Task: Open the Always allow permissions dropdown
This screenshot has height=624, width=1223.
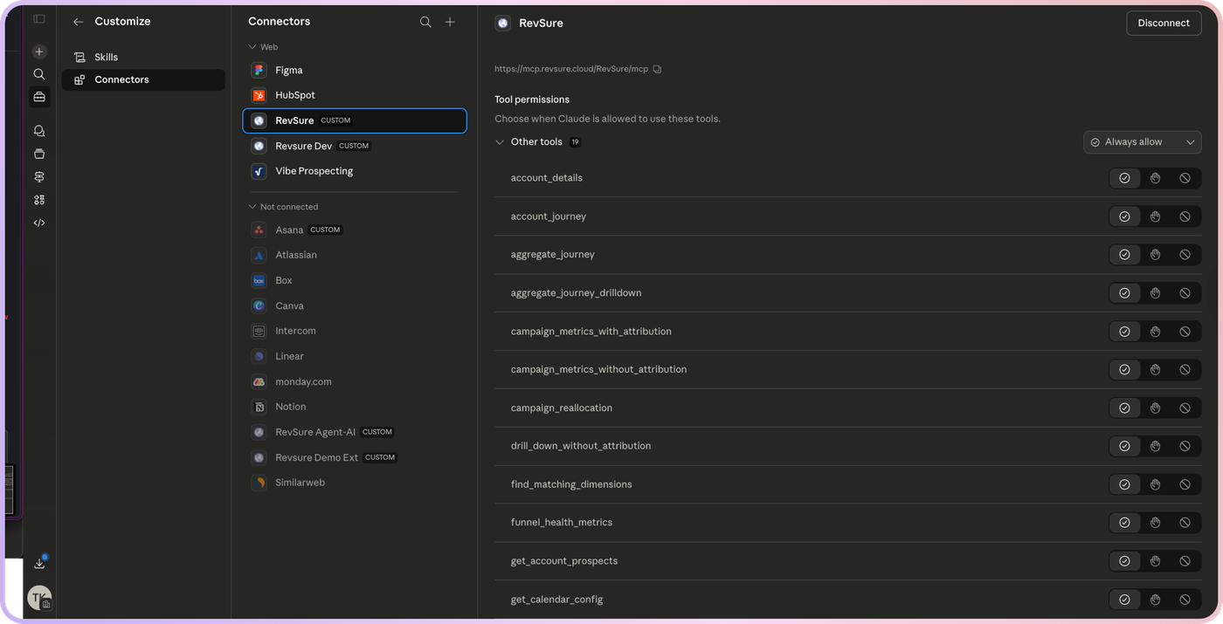Action: pos(1142,142)
